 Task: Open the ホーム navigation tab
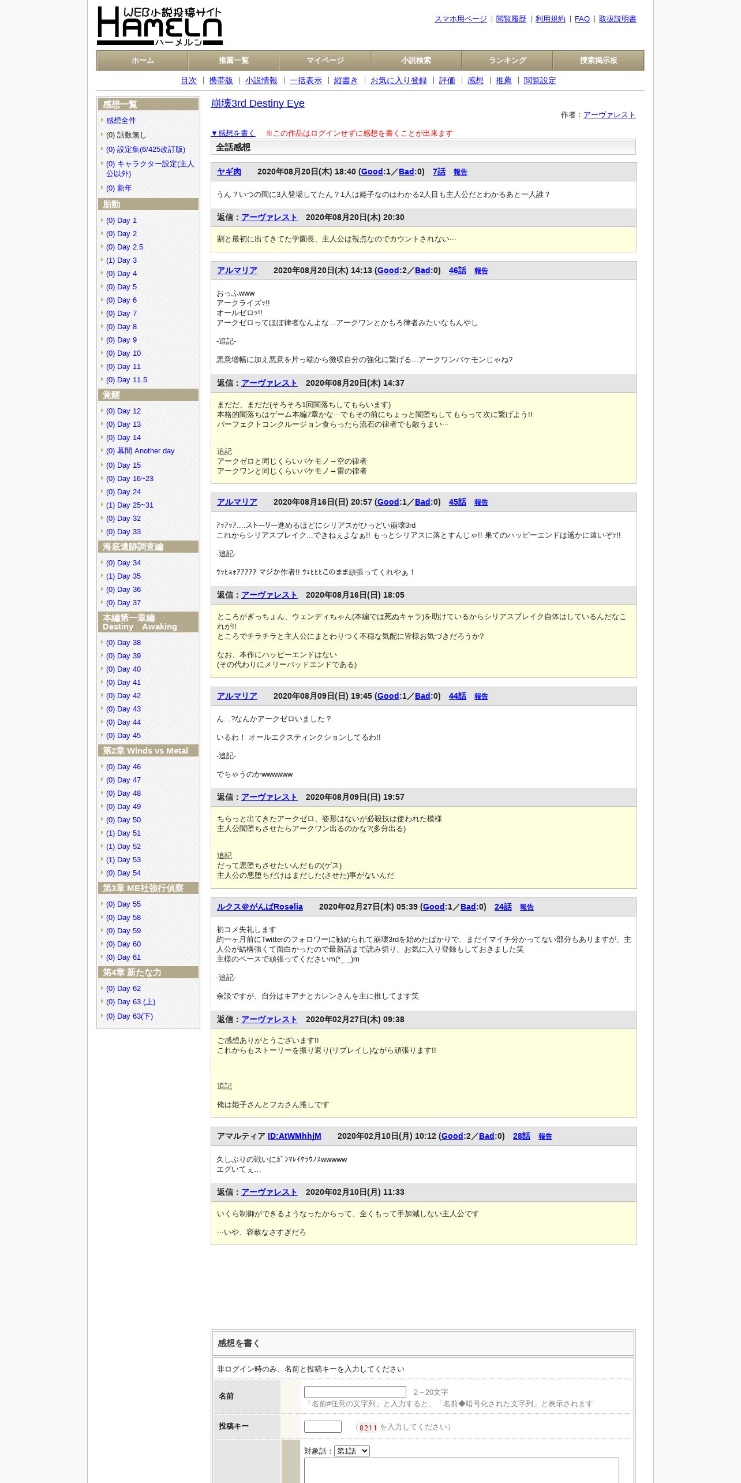point(143,61)
